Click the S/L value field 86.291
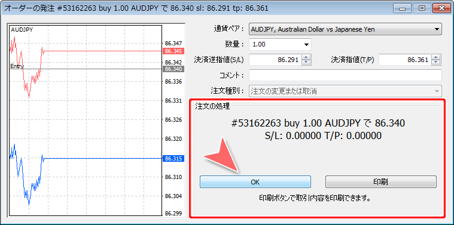 275,60
